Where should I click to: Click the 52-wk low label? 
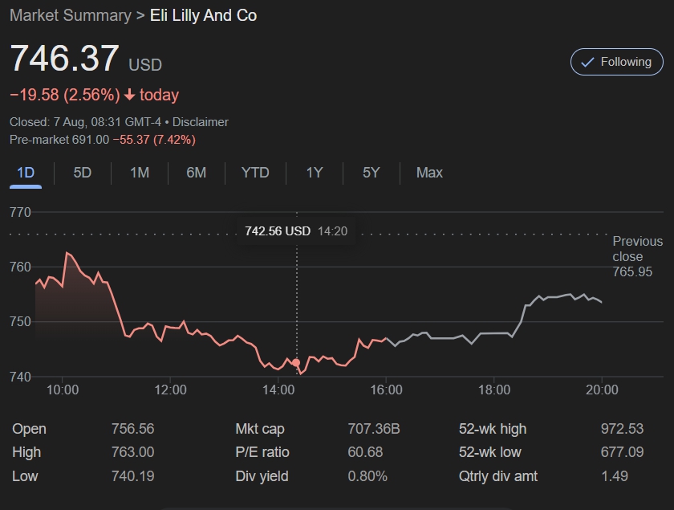pos(490,452)
